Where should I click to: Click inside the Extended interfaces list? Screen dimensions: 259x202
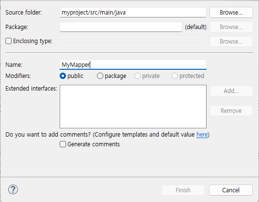133,107
